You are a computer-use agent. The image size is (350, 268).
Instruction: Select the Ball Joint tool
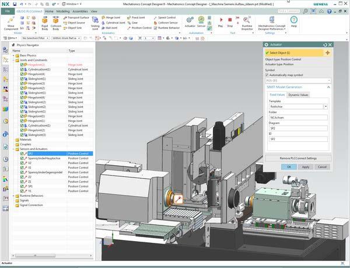tap(110, 28)
